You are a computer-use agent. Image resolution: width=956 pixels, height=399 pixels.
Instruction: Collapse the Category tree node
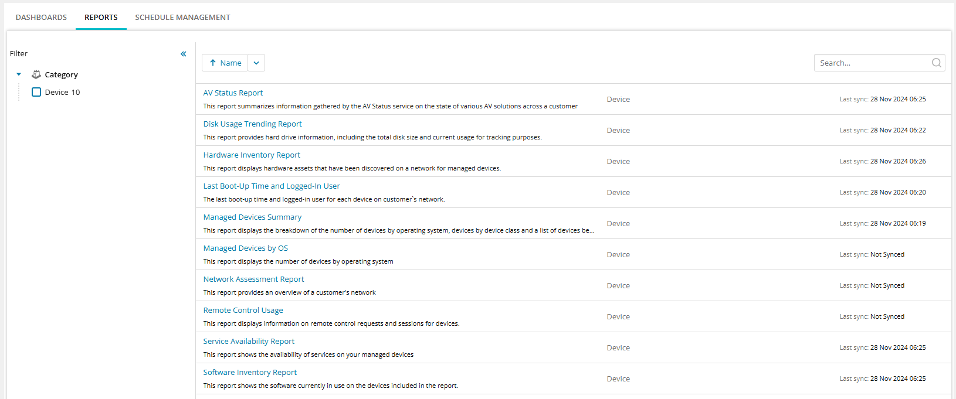19,74
